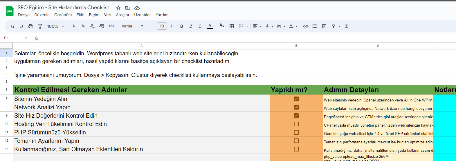Merge cells button
Screen dimensions: 456x161
click(x=241, y=26)
